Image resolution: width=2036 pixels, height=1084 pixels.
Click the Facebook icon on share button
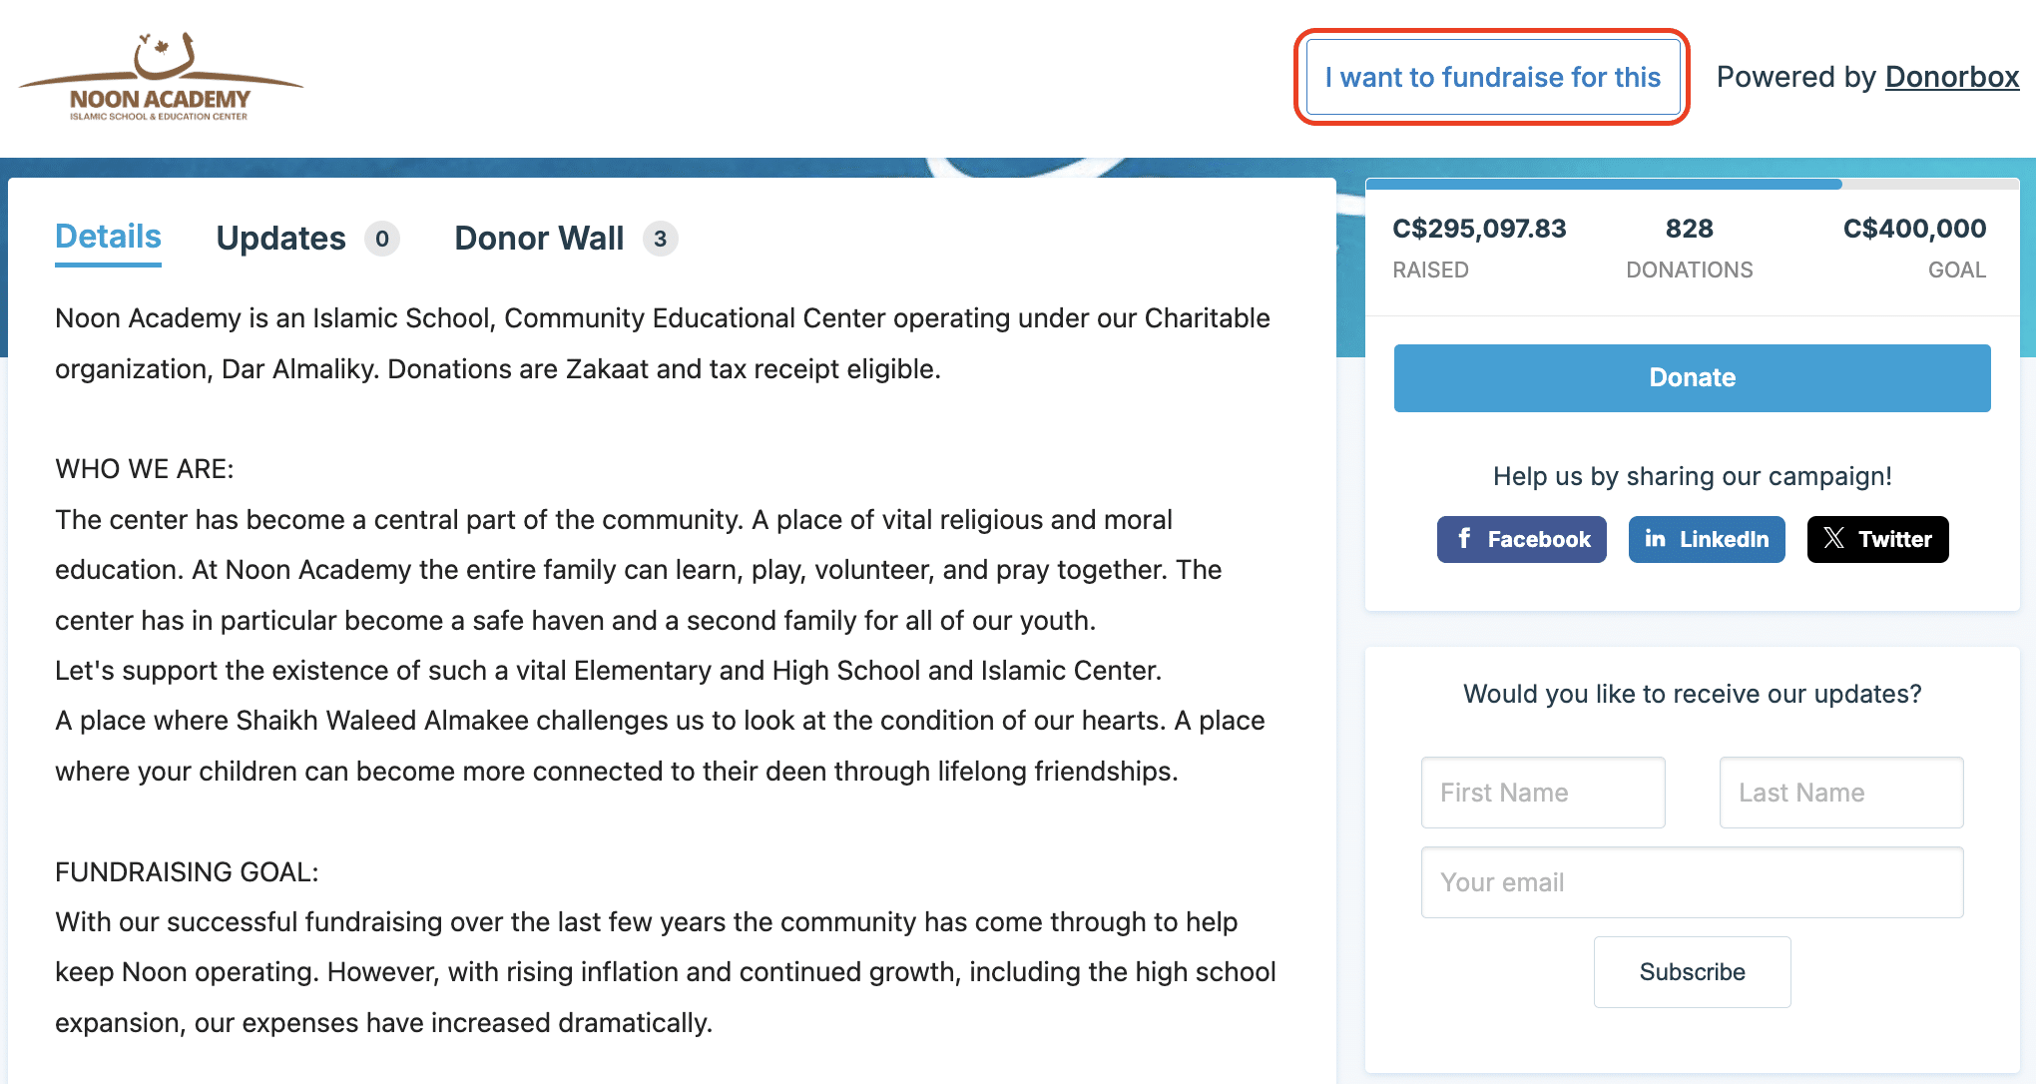[x=1464, y=539]
